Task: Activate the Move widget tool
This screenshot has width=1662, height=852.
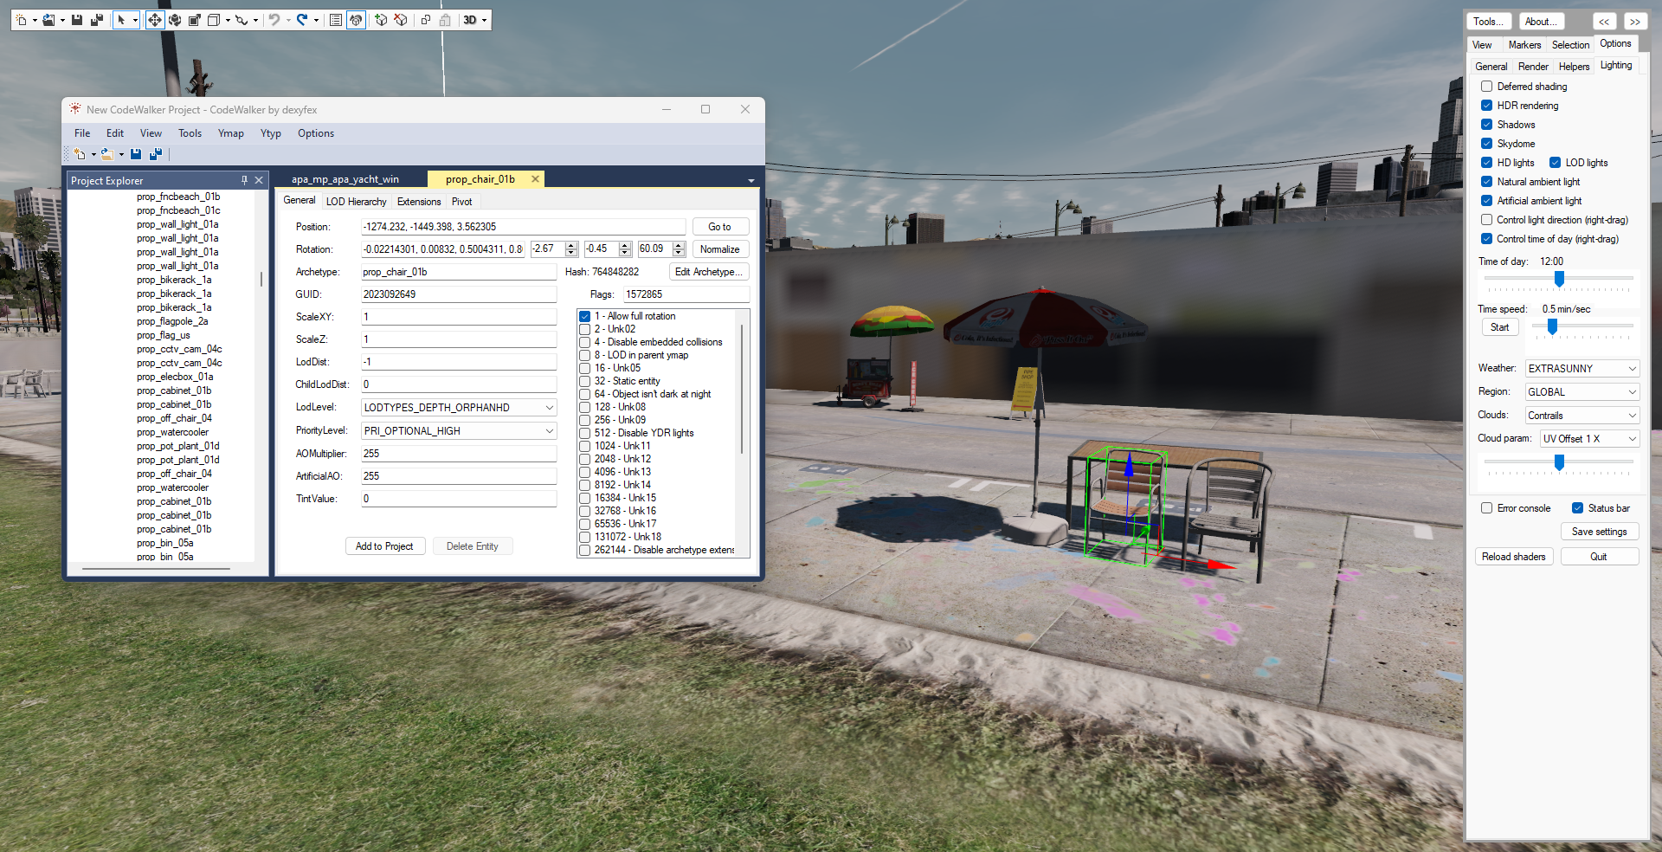Action: point(155,20)
